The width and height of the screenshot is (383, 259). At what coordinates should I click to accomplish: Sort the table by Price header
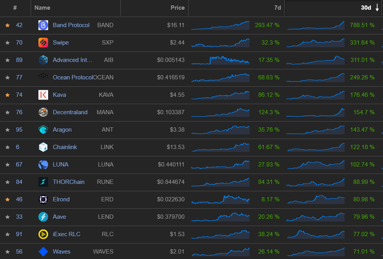click(177, 8)
